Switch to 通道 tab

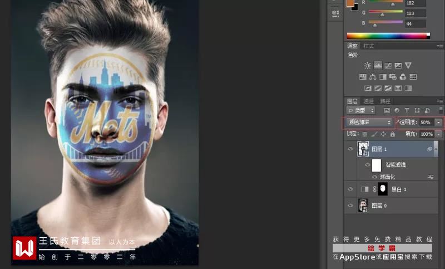[369, 101]
